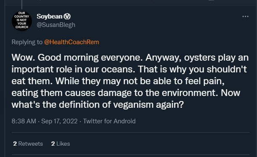Open the @SusanBlegh handle
This screenshot has width=257, height=157.
[56, 25]
